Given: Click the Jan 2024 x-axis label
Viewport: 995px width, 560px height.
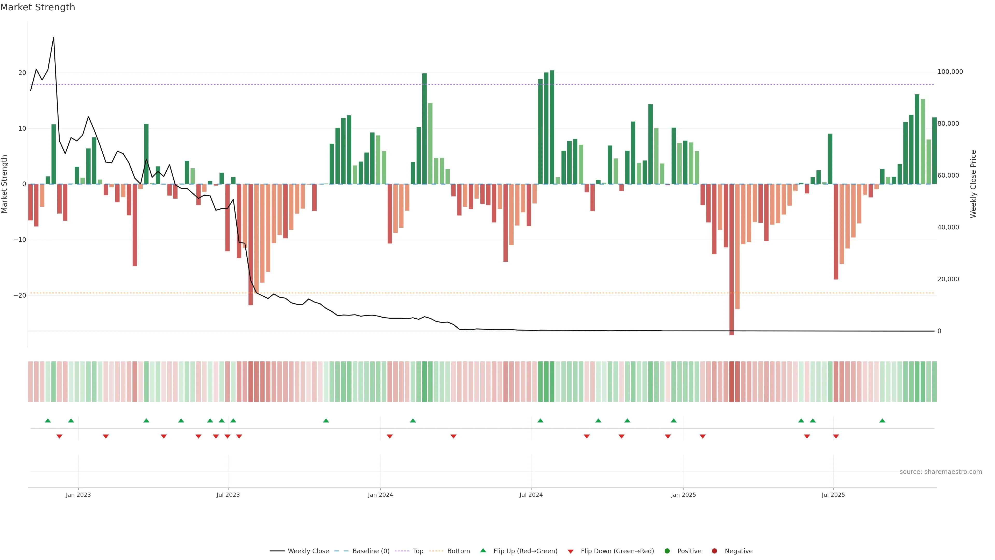Looking at the screenshot, I should [x=380, y=495].
